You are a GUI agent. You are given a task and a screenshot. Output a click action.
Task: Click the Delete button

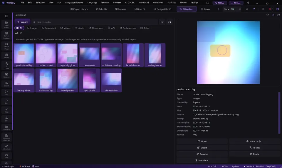point(254,154)
